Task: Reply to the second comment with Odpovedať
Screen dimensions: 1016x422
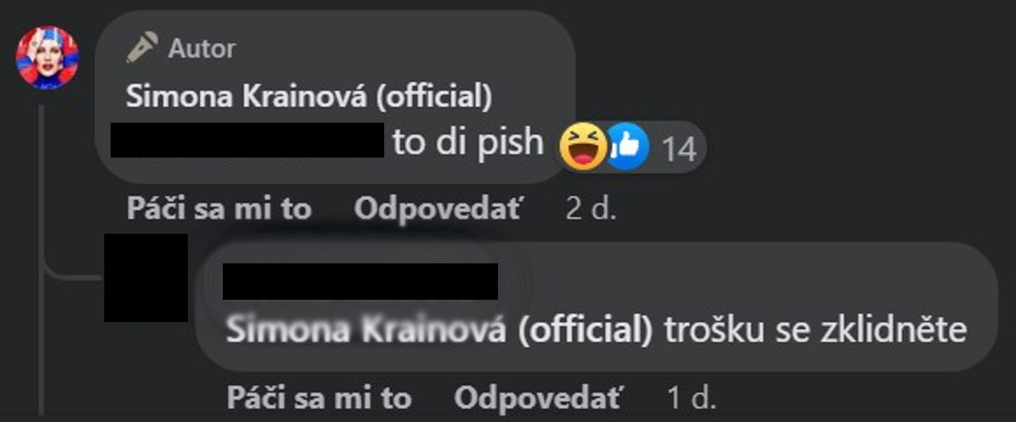Action: point(539,398)
